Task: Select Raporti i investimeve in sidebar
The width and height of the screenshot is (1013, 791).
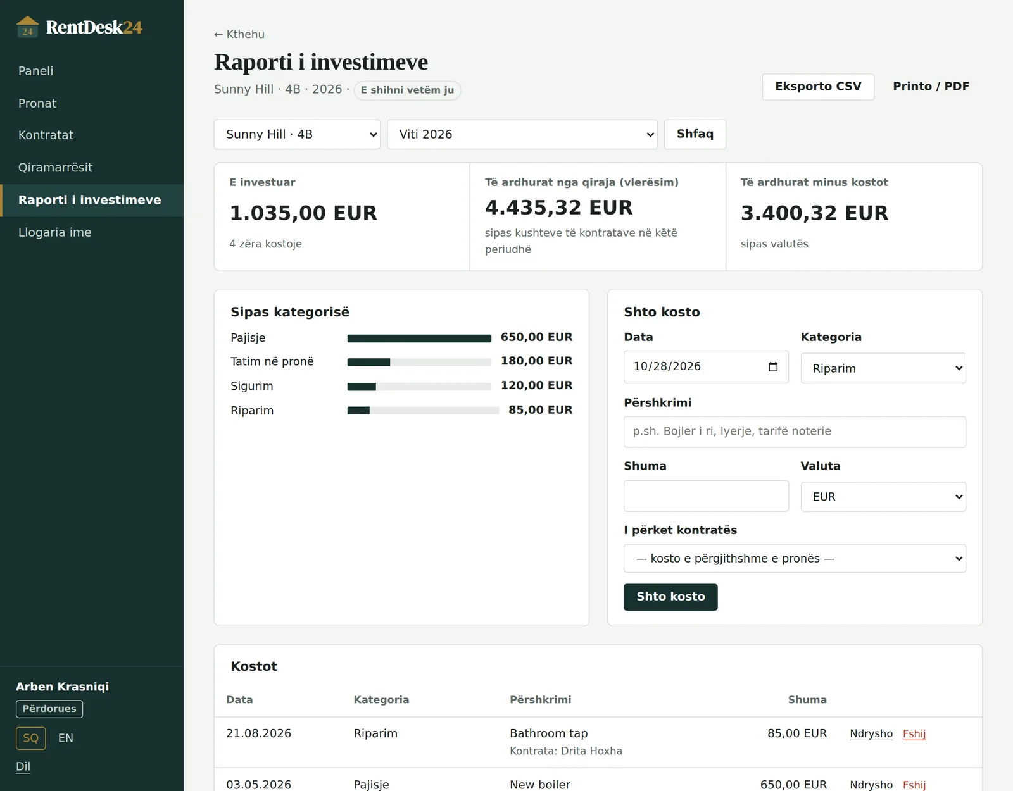Action: pos(92,200)
